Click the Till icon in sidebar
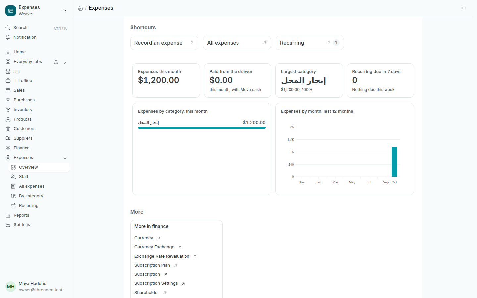This screenshot has height=298, width=477. [8, 71]
